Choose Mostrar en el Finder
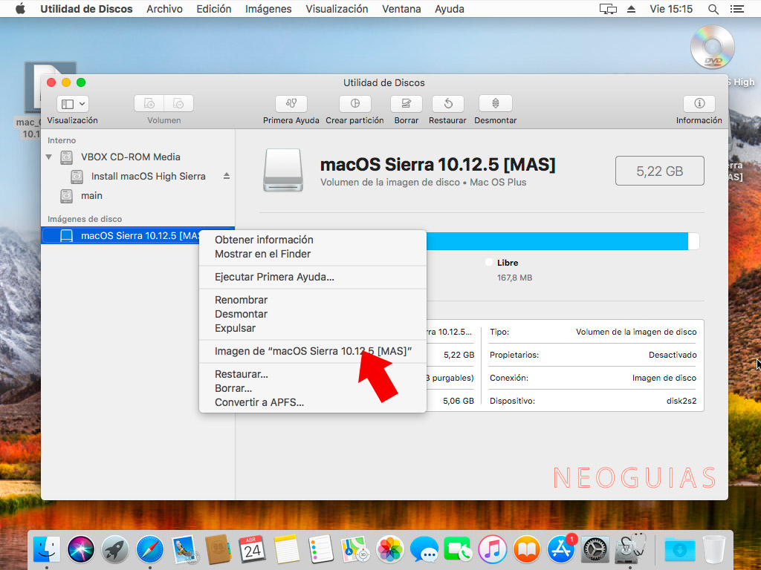Viewport: 761px width, 570px height. pos(262,254)
